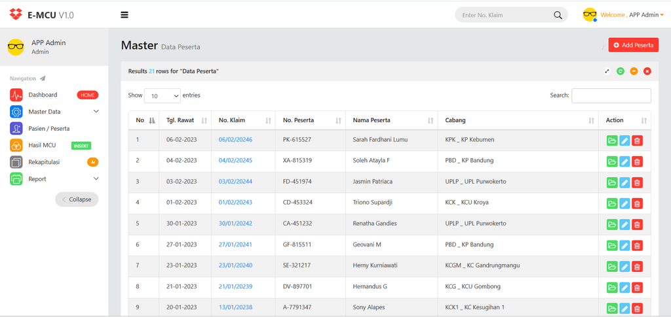
Task: Sort table by Nama Peserta column
Action: click(x=392, y=120)
